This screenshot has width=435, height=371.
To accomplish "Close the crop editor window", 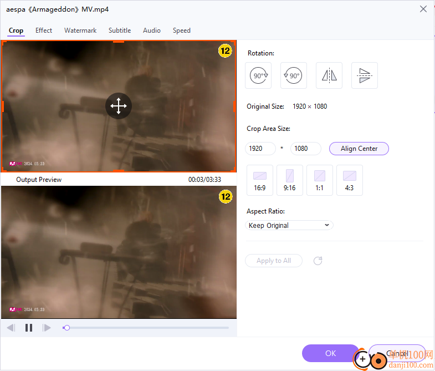I will tap(423, 9).
